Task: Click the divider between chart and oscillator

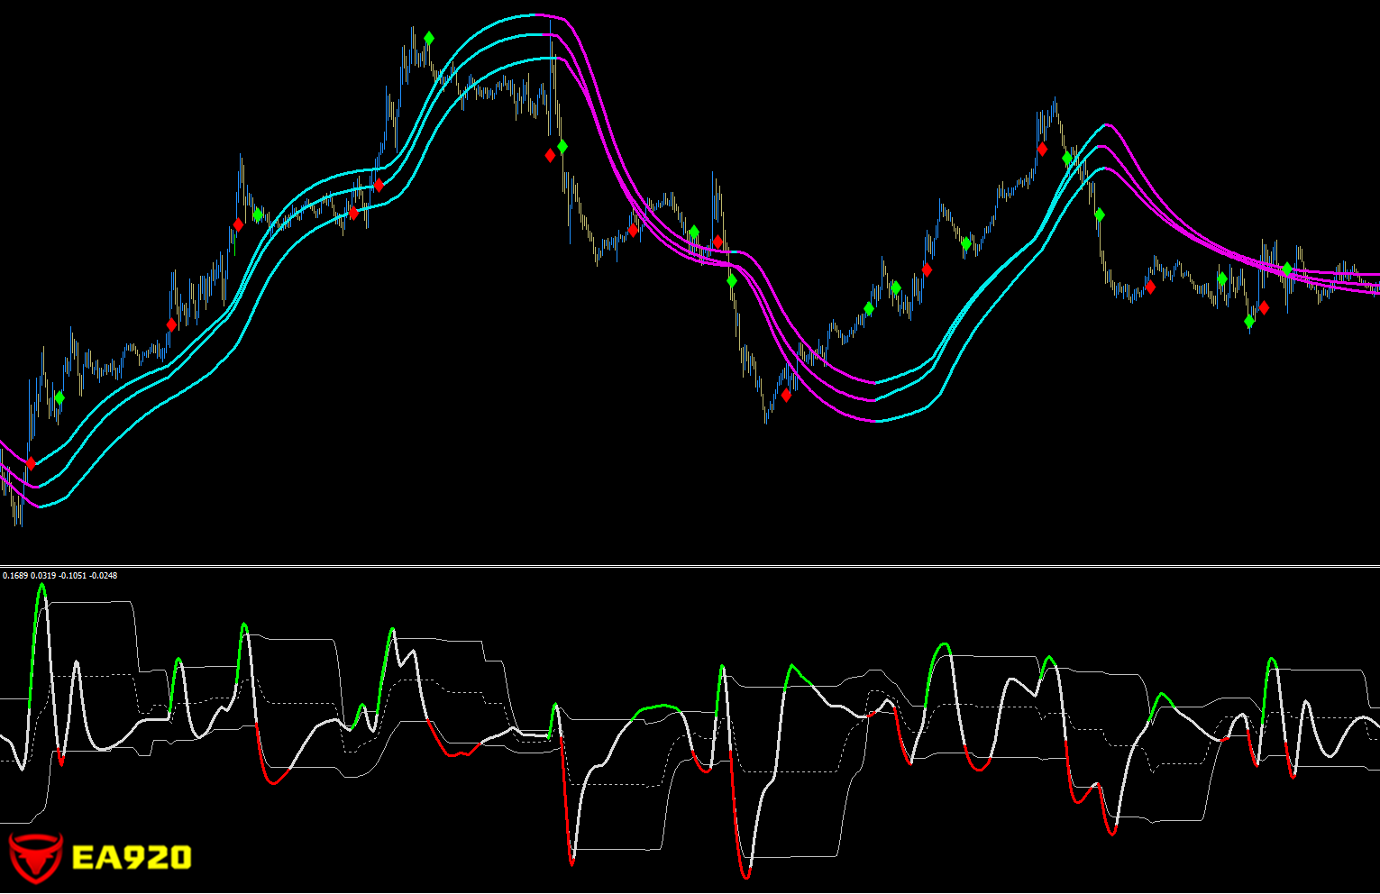Action: coord(690,566)
